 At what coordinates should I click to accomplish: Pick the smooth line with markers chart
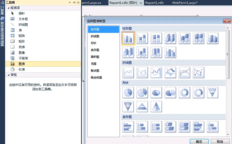[198, 72]
